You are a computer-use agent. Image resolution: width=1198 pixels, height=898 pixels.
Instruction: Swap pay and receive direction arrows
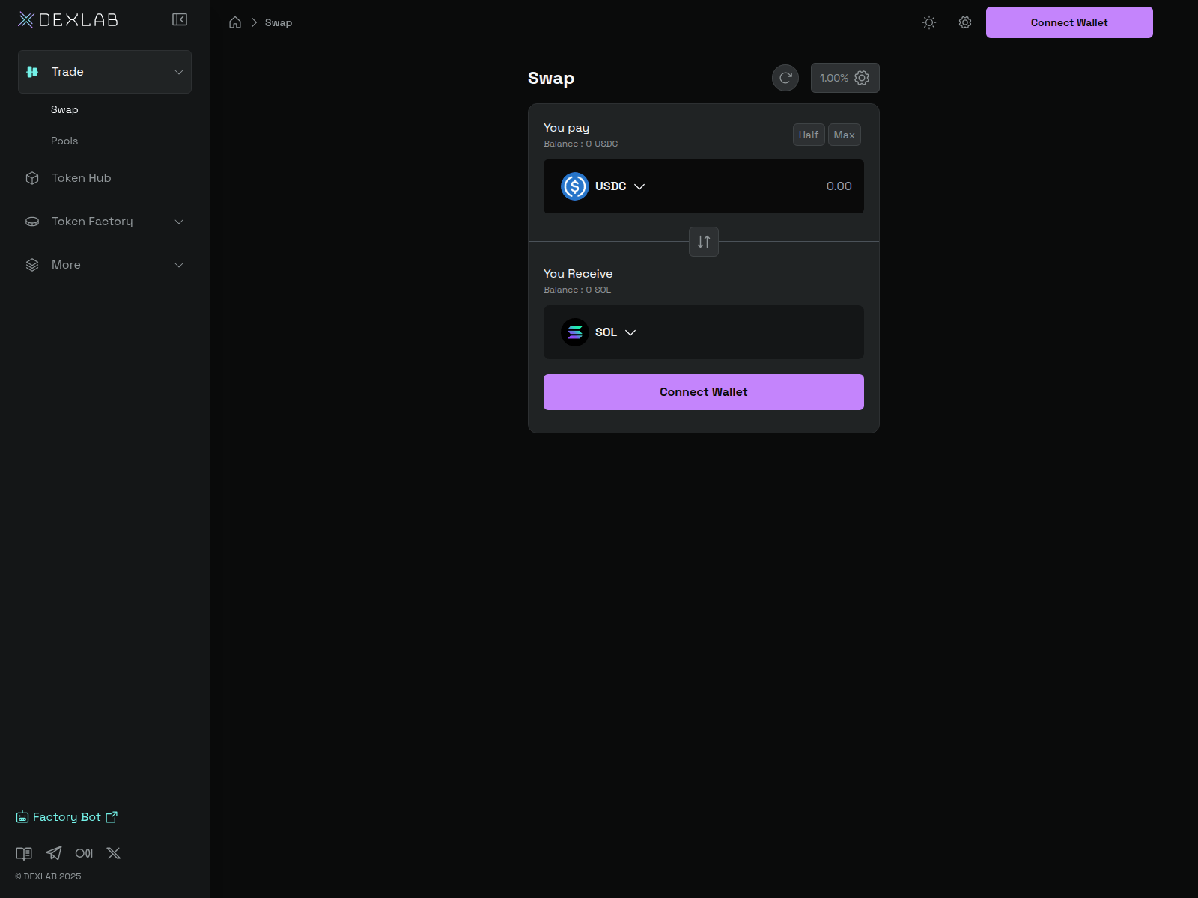click(704, 242)
